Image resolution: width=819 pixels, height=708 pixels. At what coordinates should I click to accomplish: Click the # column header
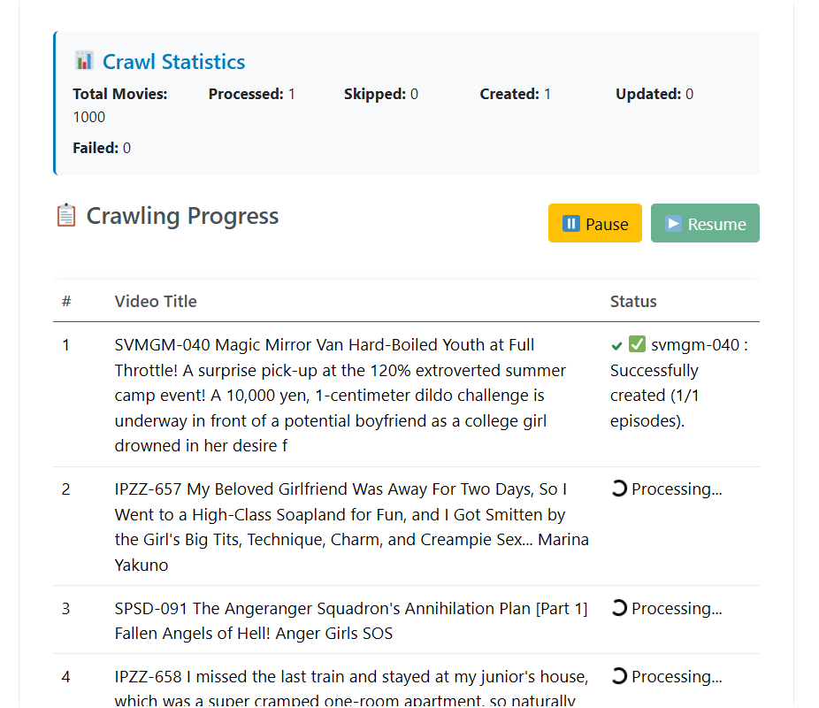66,302
